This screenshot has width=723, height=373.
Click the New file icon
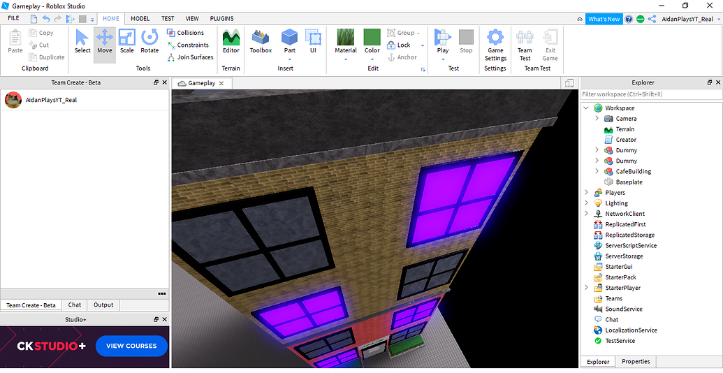point(34,19)
